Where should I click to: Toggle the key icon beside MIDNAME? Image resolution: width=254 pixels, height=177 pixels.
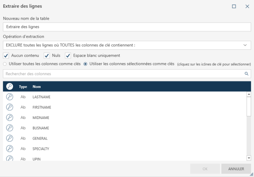pos(10,118)
